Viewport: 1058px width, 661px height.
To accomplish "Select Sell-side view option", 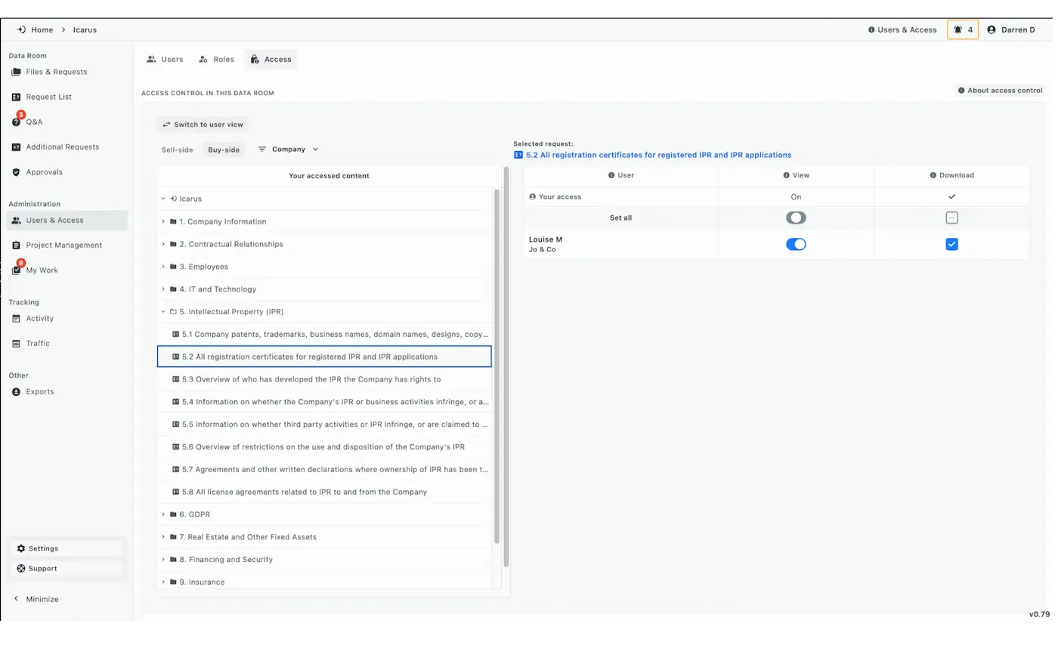I will click(177, 150).
